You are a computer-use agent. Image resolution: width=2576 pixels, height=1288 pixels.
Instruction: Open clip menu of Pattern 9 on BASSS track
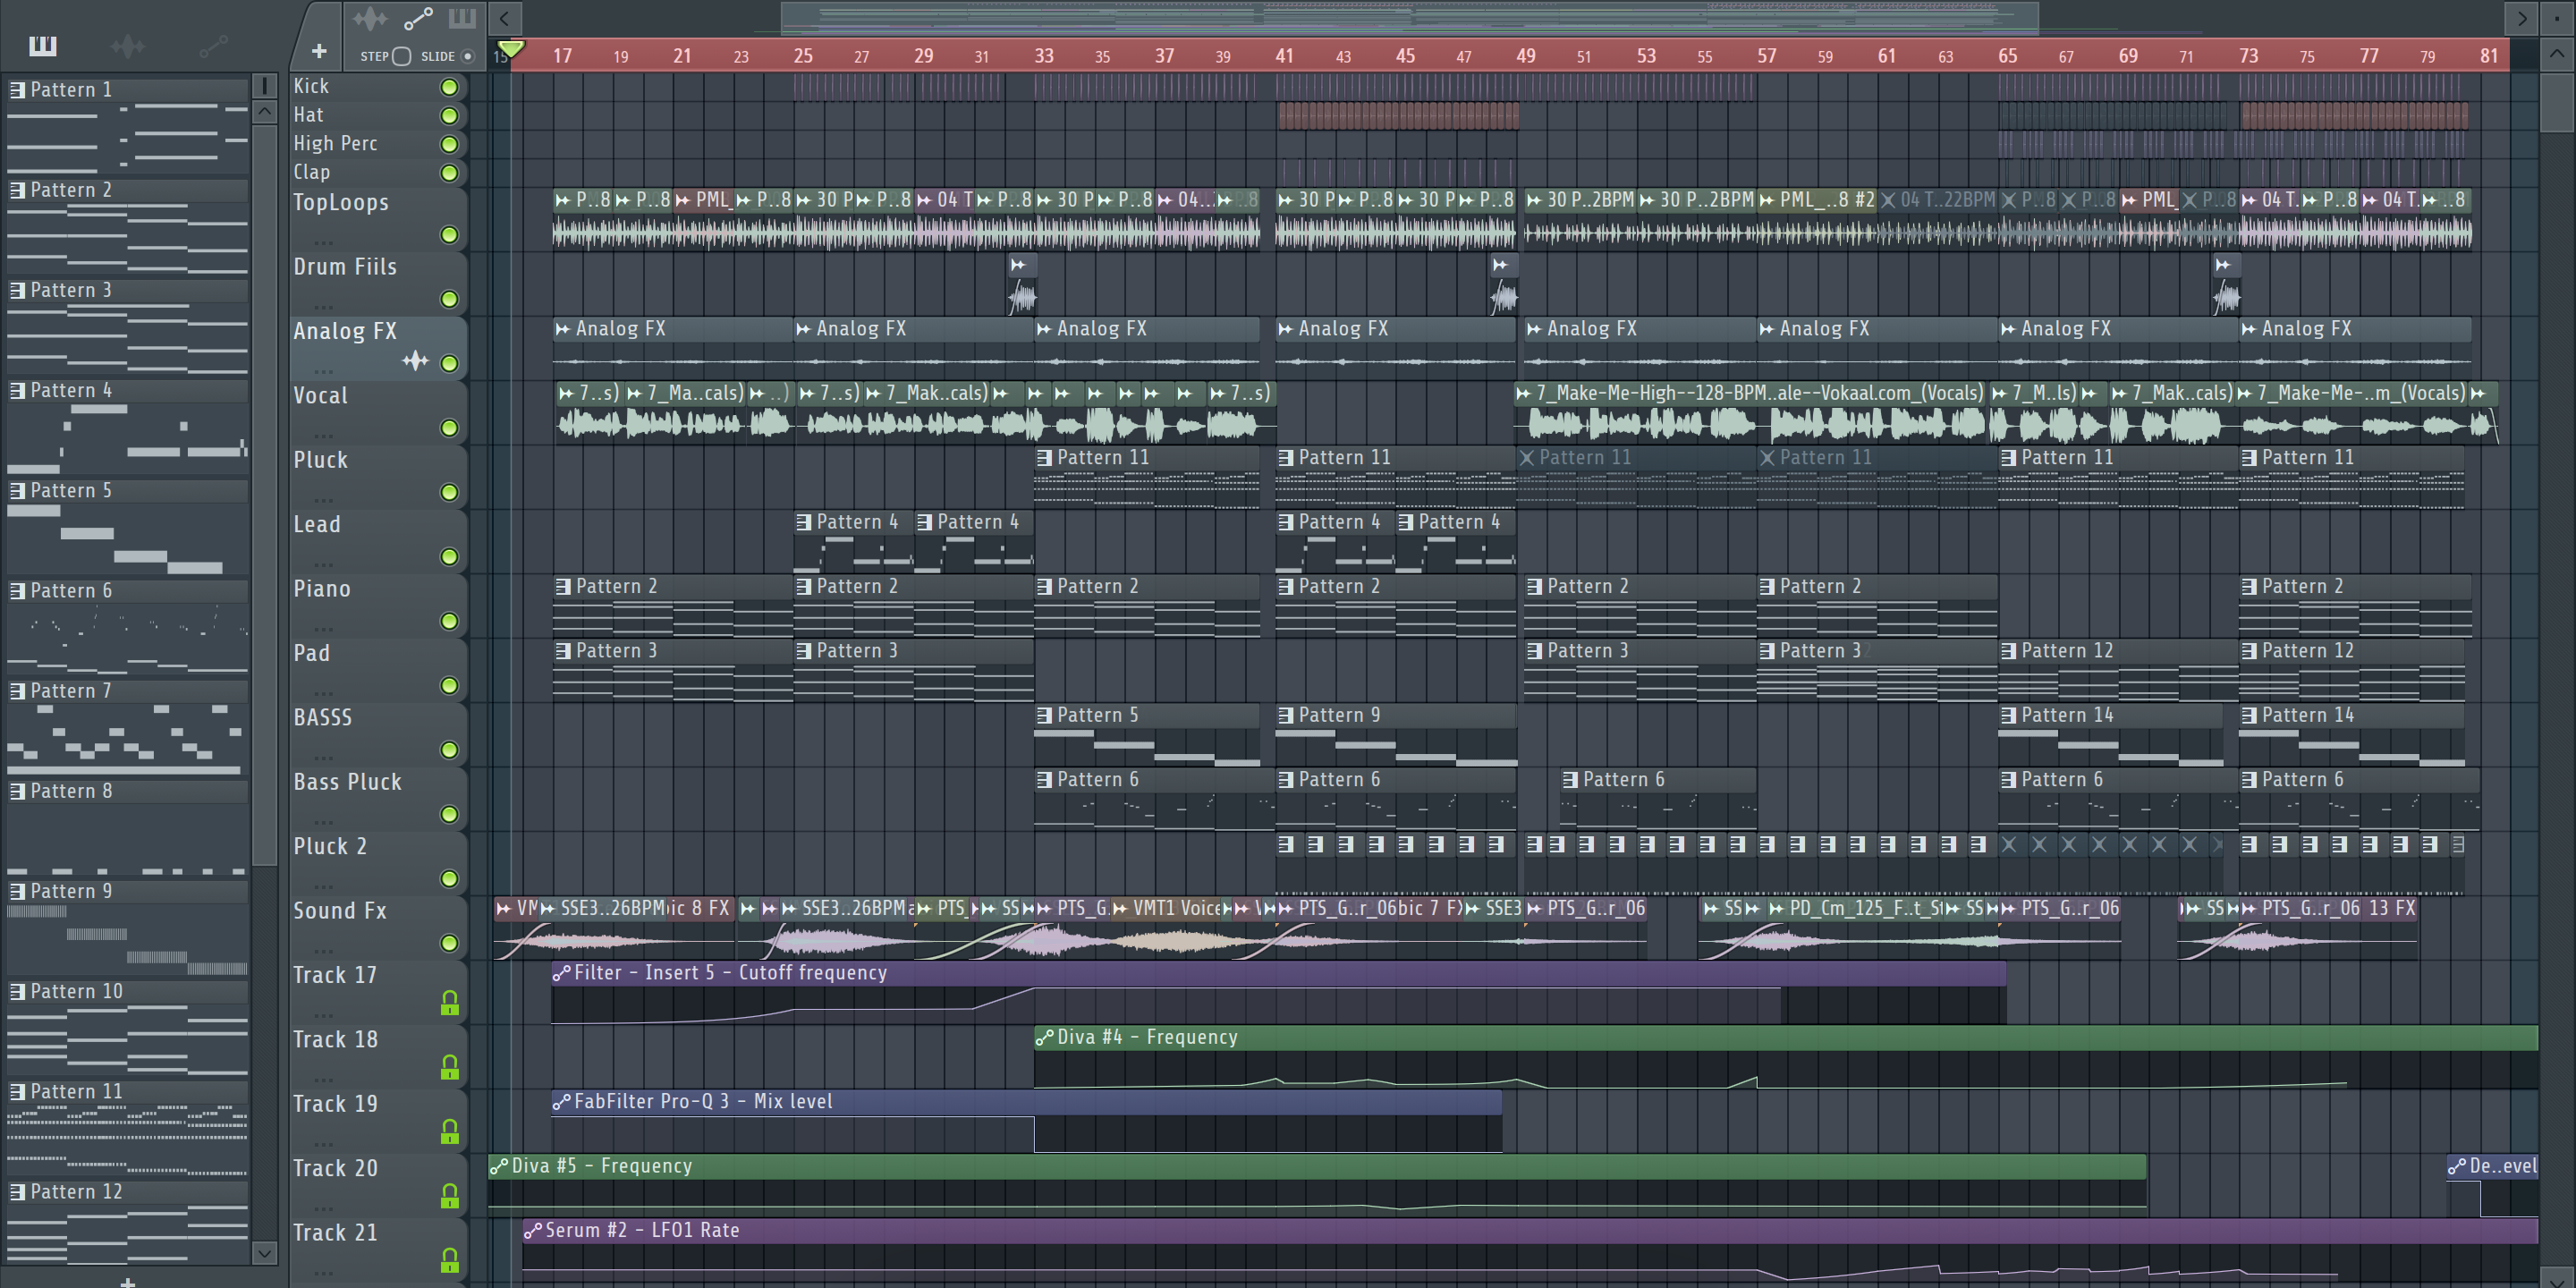click(x=1286, y=716)
